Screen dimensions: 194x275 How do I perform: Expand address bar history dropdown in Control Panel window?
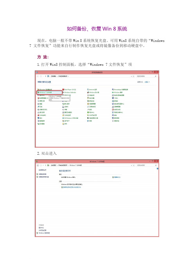click(131, 76)
